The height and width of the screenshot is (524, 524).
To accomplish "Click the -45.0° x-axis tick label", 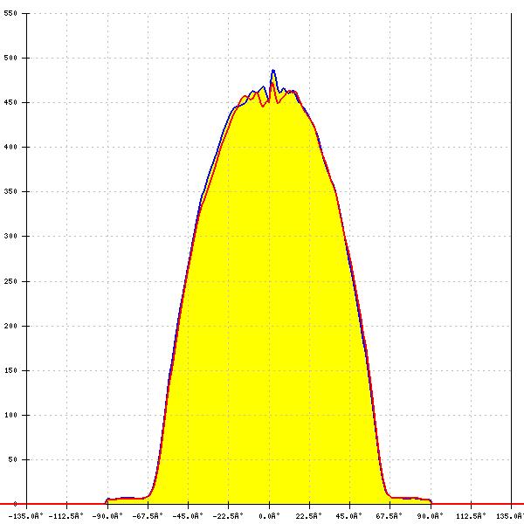I will 188,516.
